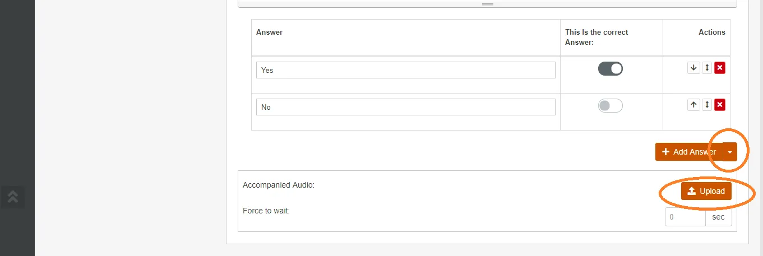Mark No as the correct answer

click(611, 106)
